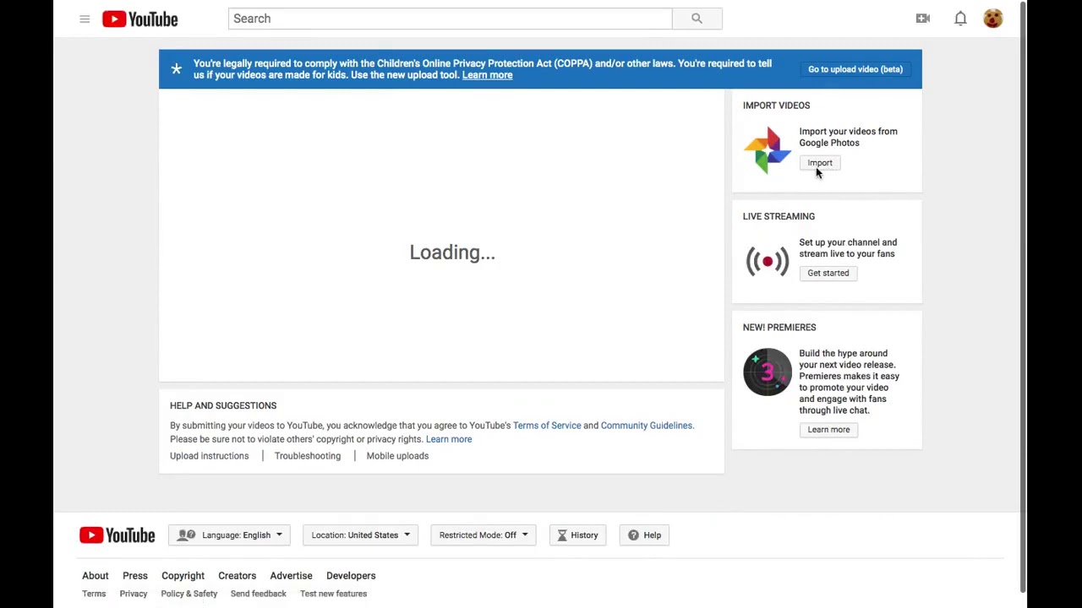Focus the Search input field
Screen dimensions: 1082x608
(450, 19)
